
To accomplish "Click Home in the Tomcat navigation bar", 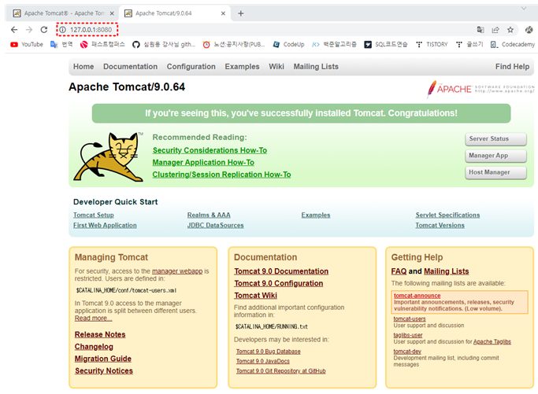I will pos(83,67).
